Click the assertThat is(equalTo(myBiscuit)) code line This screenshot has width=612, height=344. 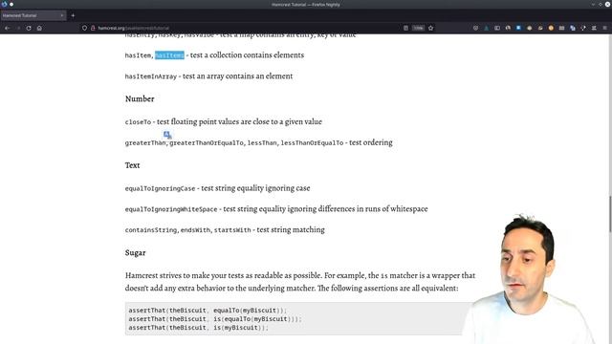(x=214, y=319)
